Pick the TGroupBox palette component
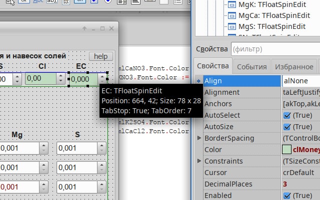320x200 pixels. (164, 2)
